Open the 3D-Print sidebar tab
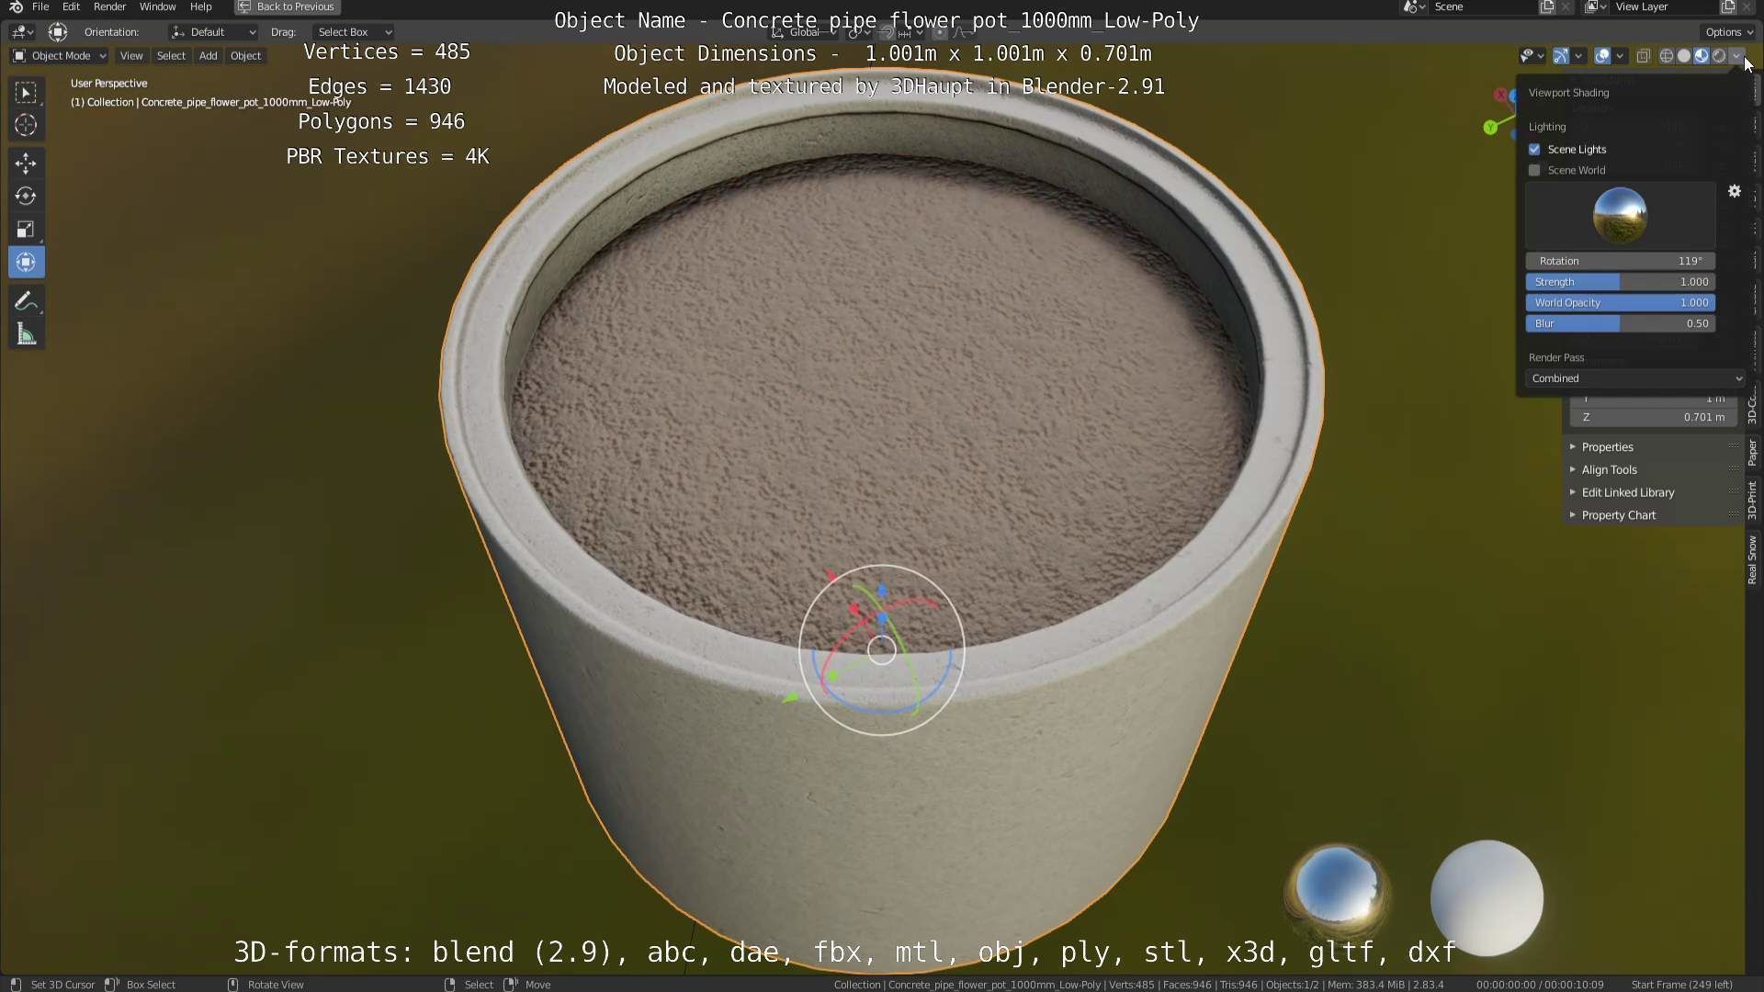Viewport: 1764px width, 992px height. (1752, 501)
